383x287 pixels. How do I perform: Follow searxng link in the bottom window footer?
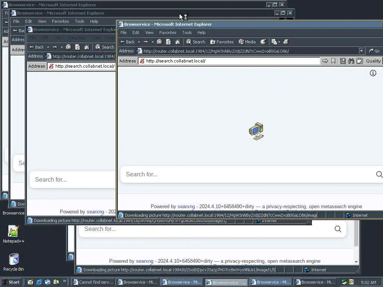[145, 261]
